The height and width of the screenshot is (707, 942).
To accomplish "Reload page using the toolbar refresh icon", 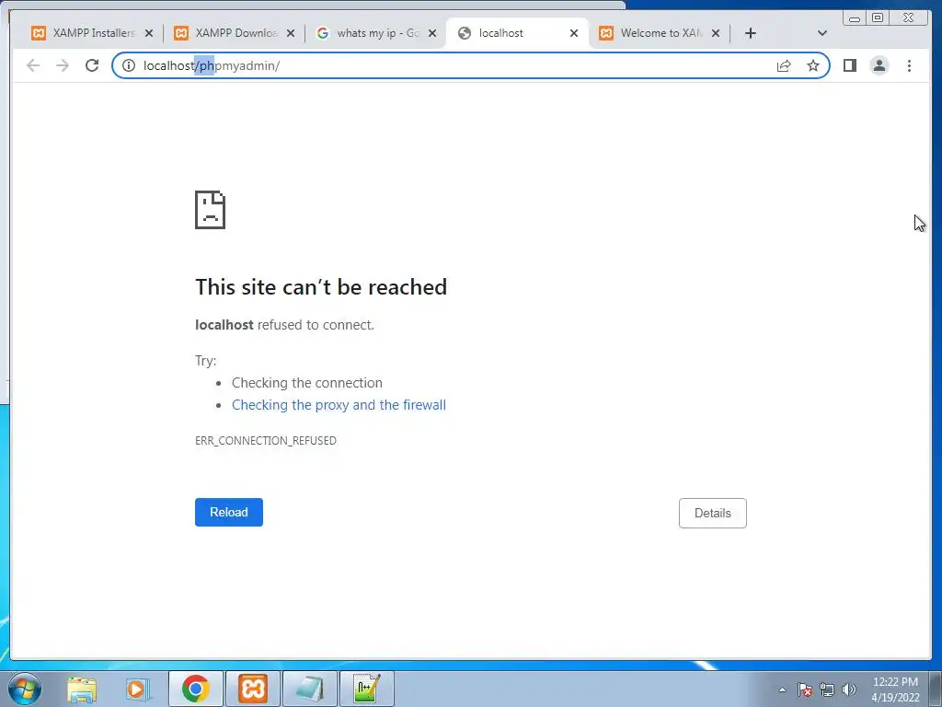I will tap(92, 65).
